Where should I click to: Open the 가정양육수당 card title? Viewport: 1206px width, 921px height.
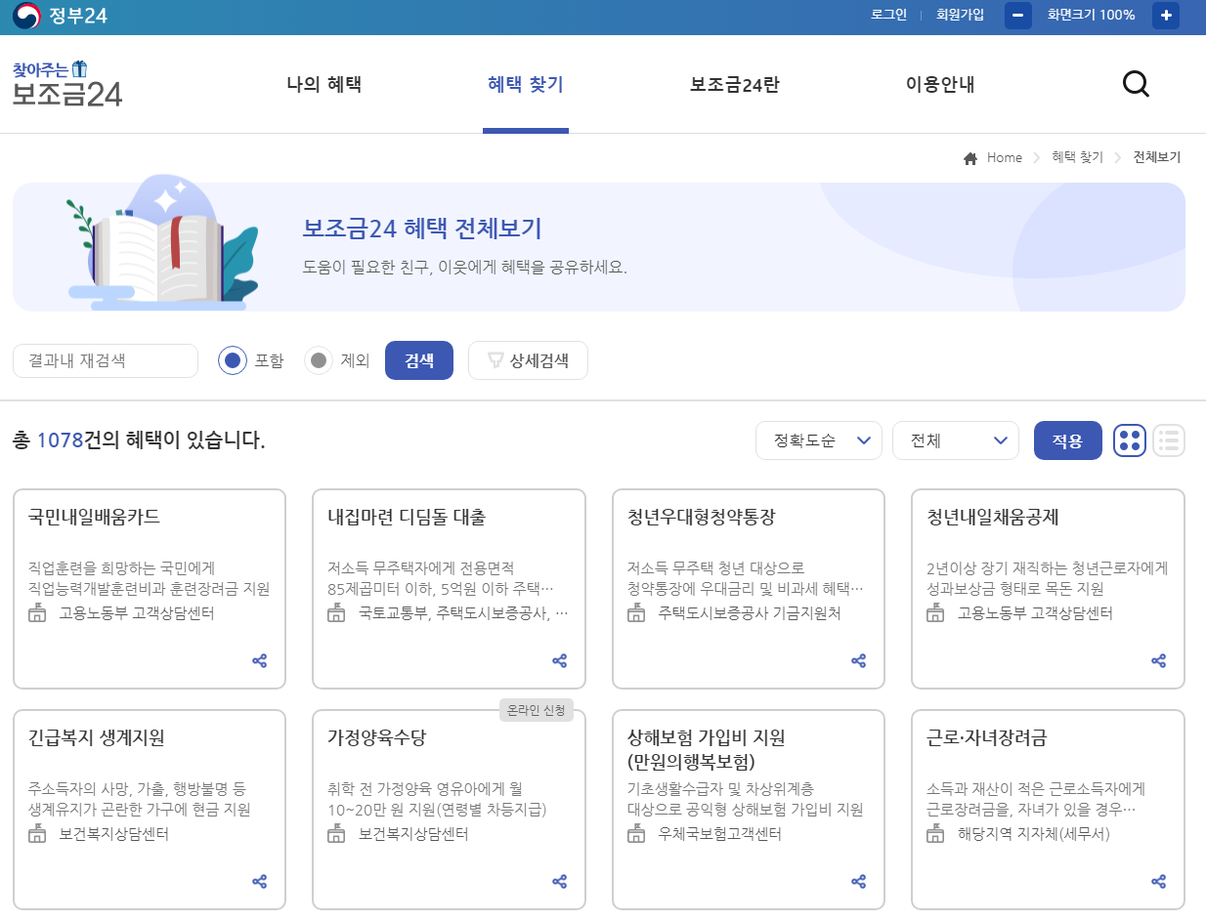coord(376,738)
